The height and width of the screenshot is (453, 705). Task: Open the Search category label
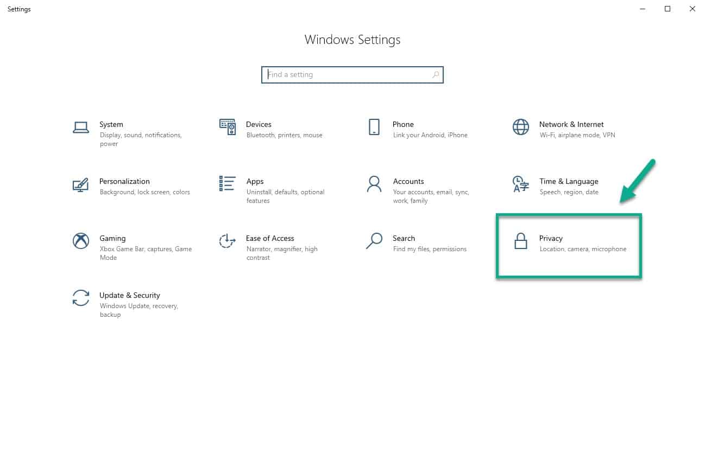tap(404, 238)
